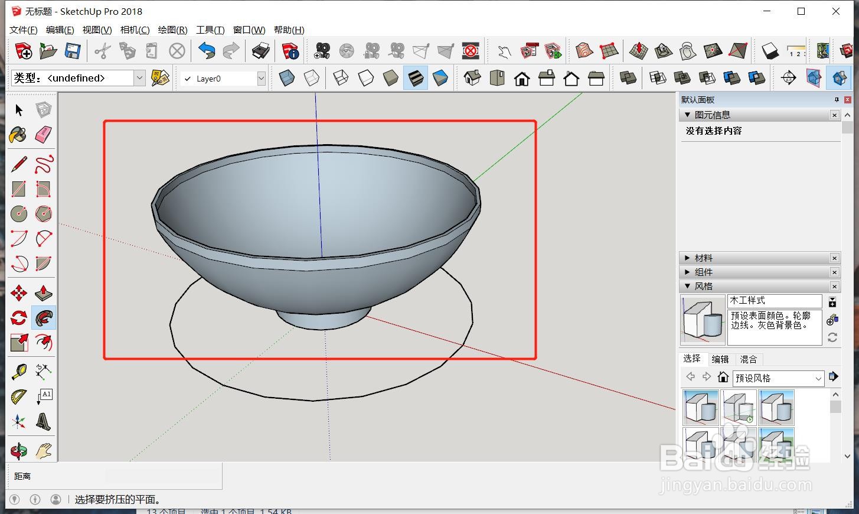The width and height of the screenshot is (859, 514).
Task: Select the Tape Measure tool
Action: click(x=18, y=372)
